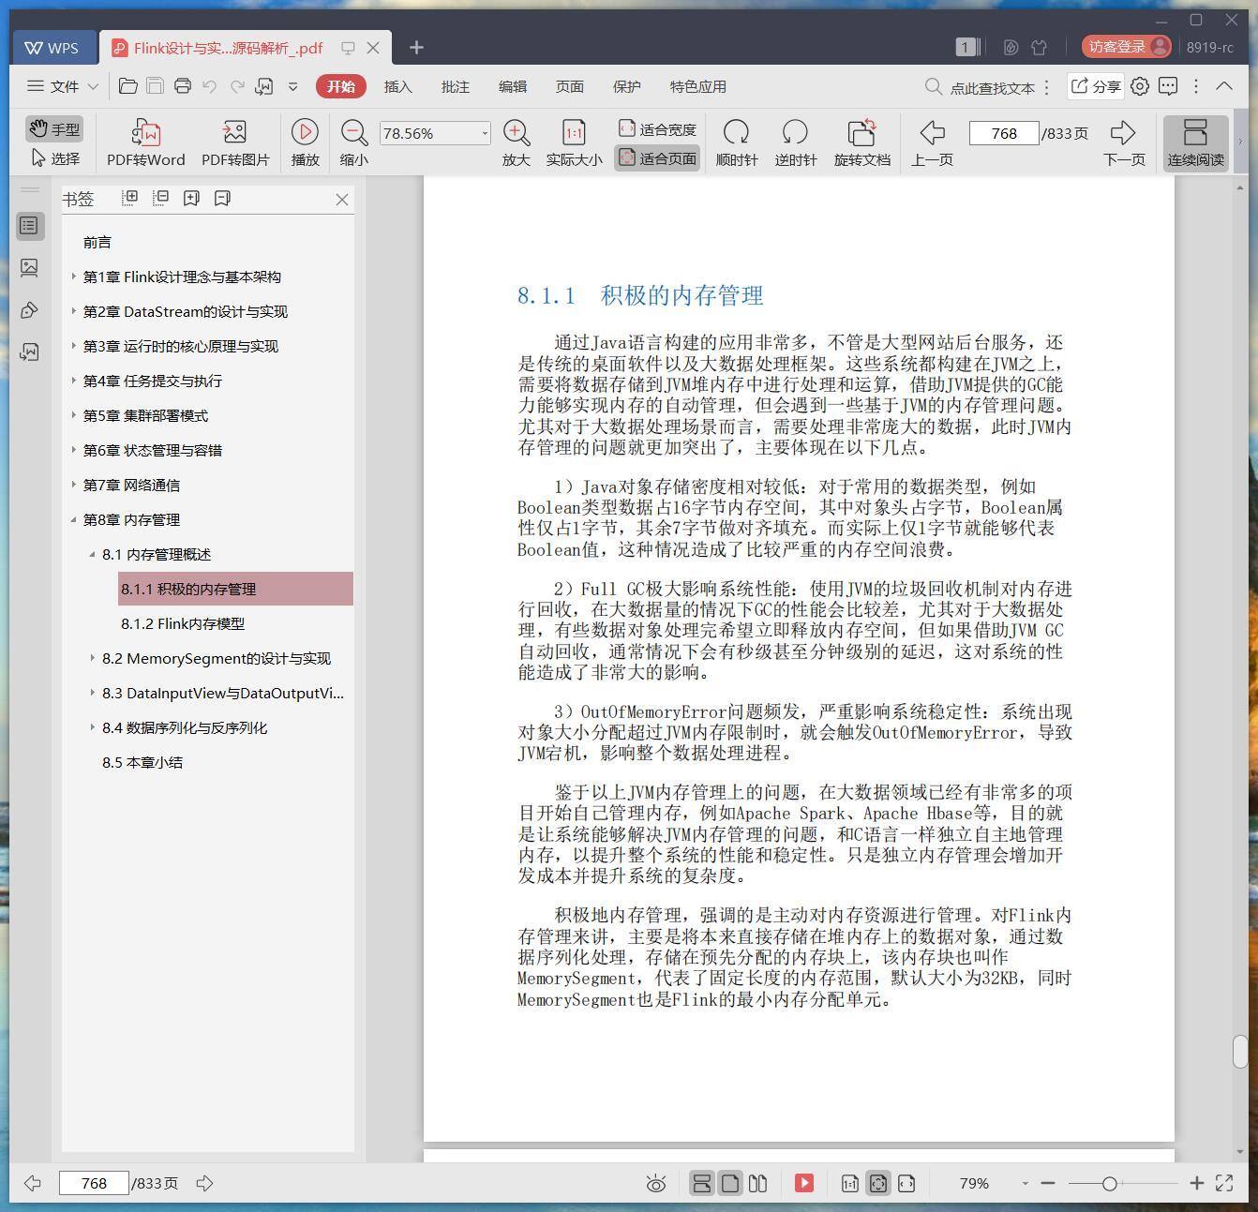Open bookmark 8.5 本章小结
The width and height of the screenshot is (1258, 1212).
tap(142, 762)
